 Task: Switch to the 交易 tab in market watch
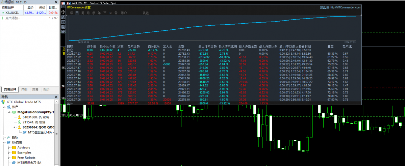click(35, 89)
